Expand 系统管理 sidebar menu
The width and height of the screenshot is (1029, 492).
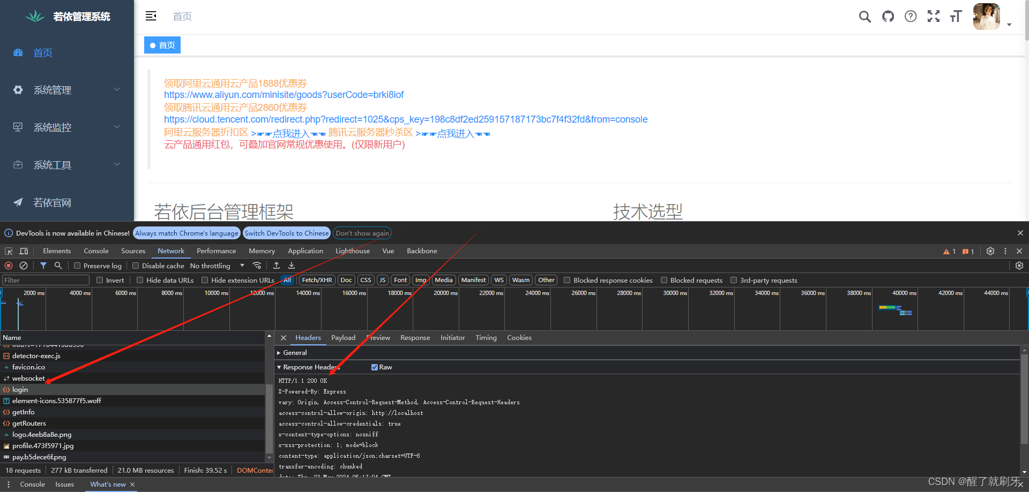click(67, 90)
